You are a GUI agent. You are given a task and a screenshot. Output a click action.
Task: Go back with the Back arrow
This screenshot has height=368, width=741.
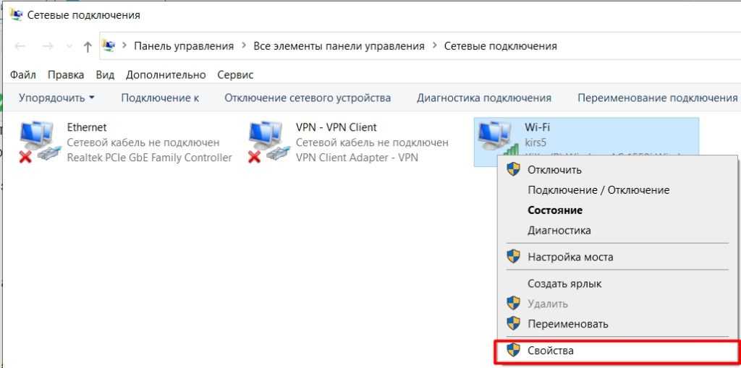click(x=21, y=46)
